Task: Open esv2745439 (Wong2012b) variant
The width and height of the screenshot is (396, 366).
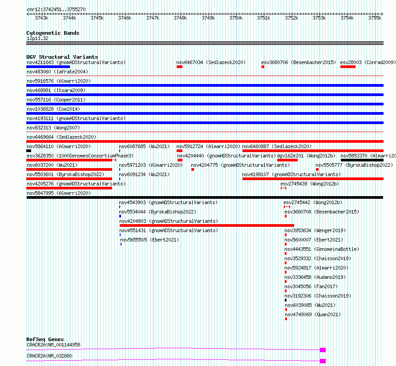Action: 310,184
